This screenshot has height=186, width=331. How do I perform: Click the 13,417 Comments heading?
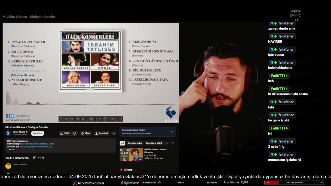17,158
